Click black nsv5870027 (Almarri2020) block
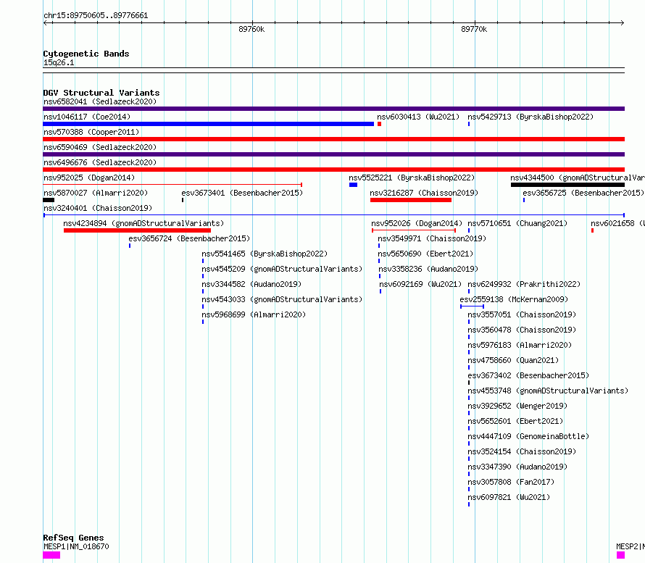Screen dimensions: 645x563 tap(49, 200)
